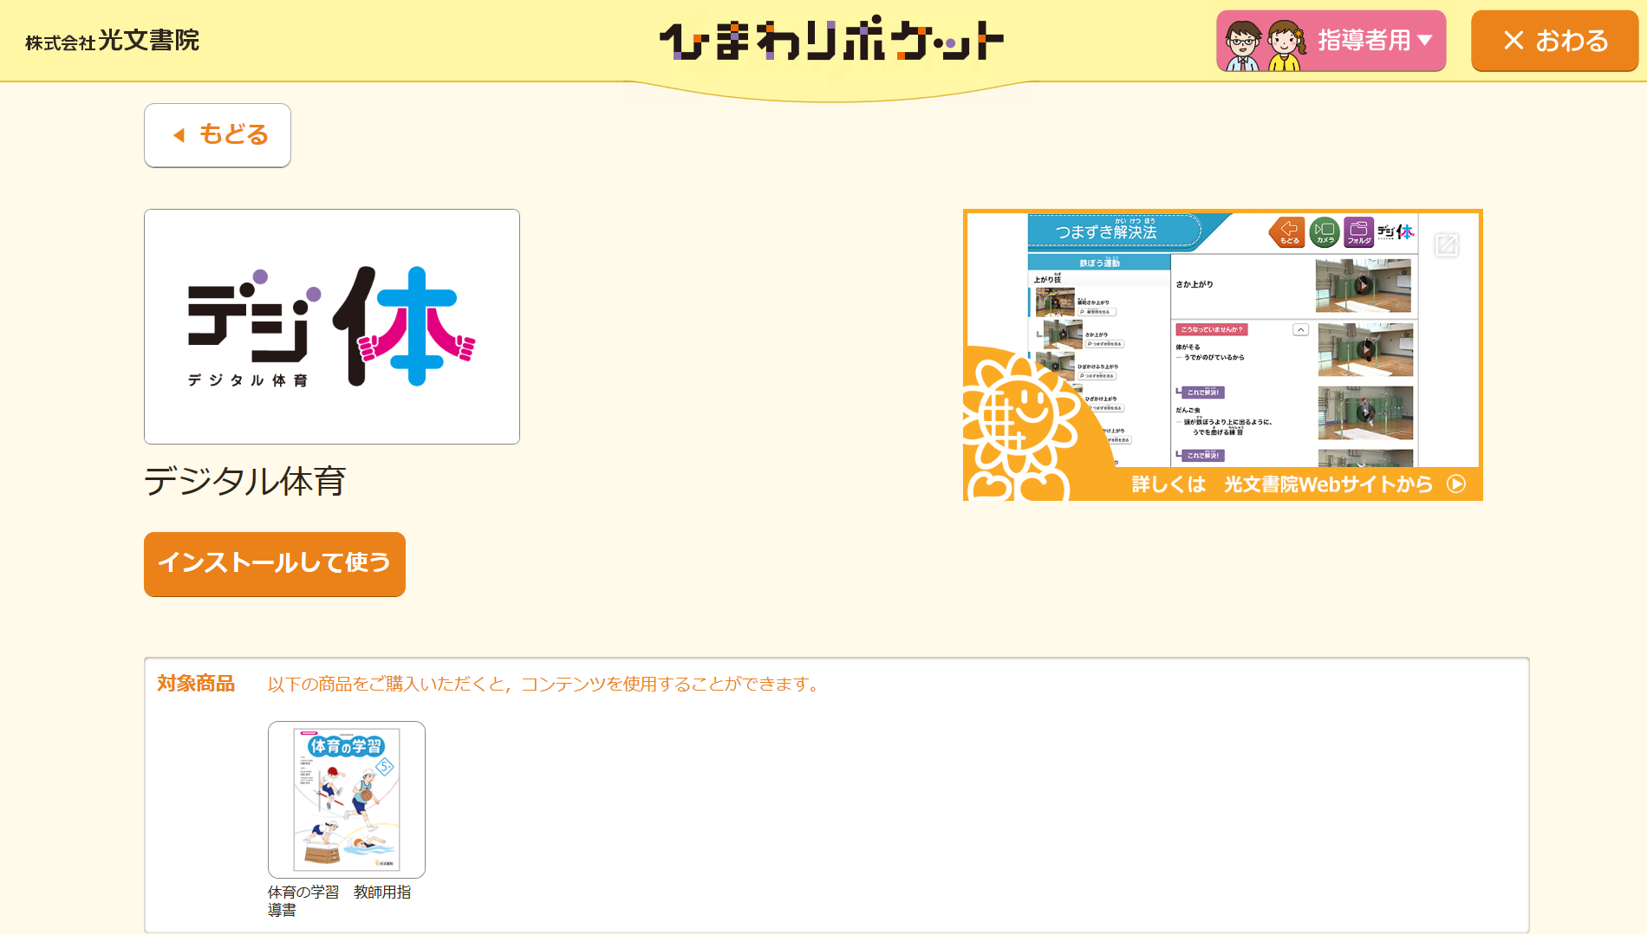Screen dimensions: 1647x935
Task: Click the おわる exit button
Action: click(x=1554, y=41)
